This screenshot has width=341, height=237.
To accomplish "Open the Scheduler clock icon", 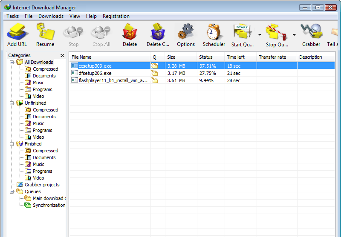I will coord(214,32).
